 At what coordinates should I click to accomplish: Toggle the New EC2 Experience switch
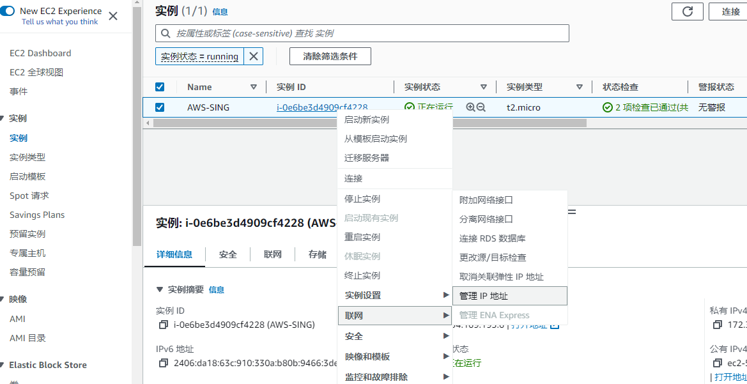tap(8, 11)
